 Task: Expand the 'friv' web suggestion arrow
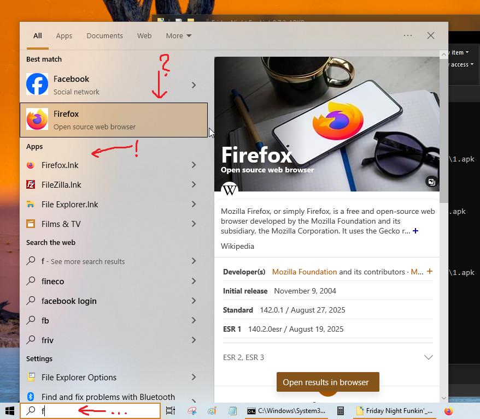pos(194,340)
